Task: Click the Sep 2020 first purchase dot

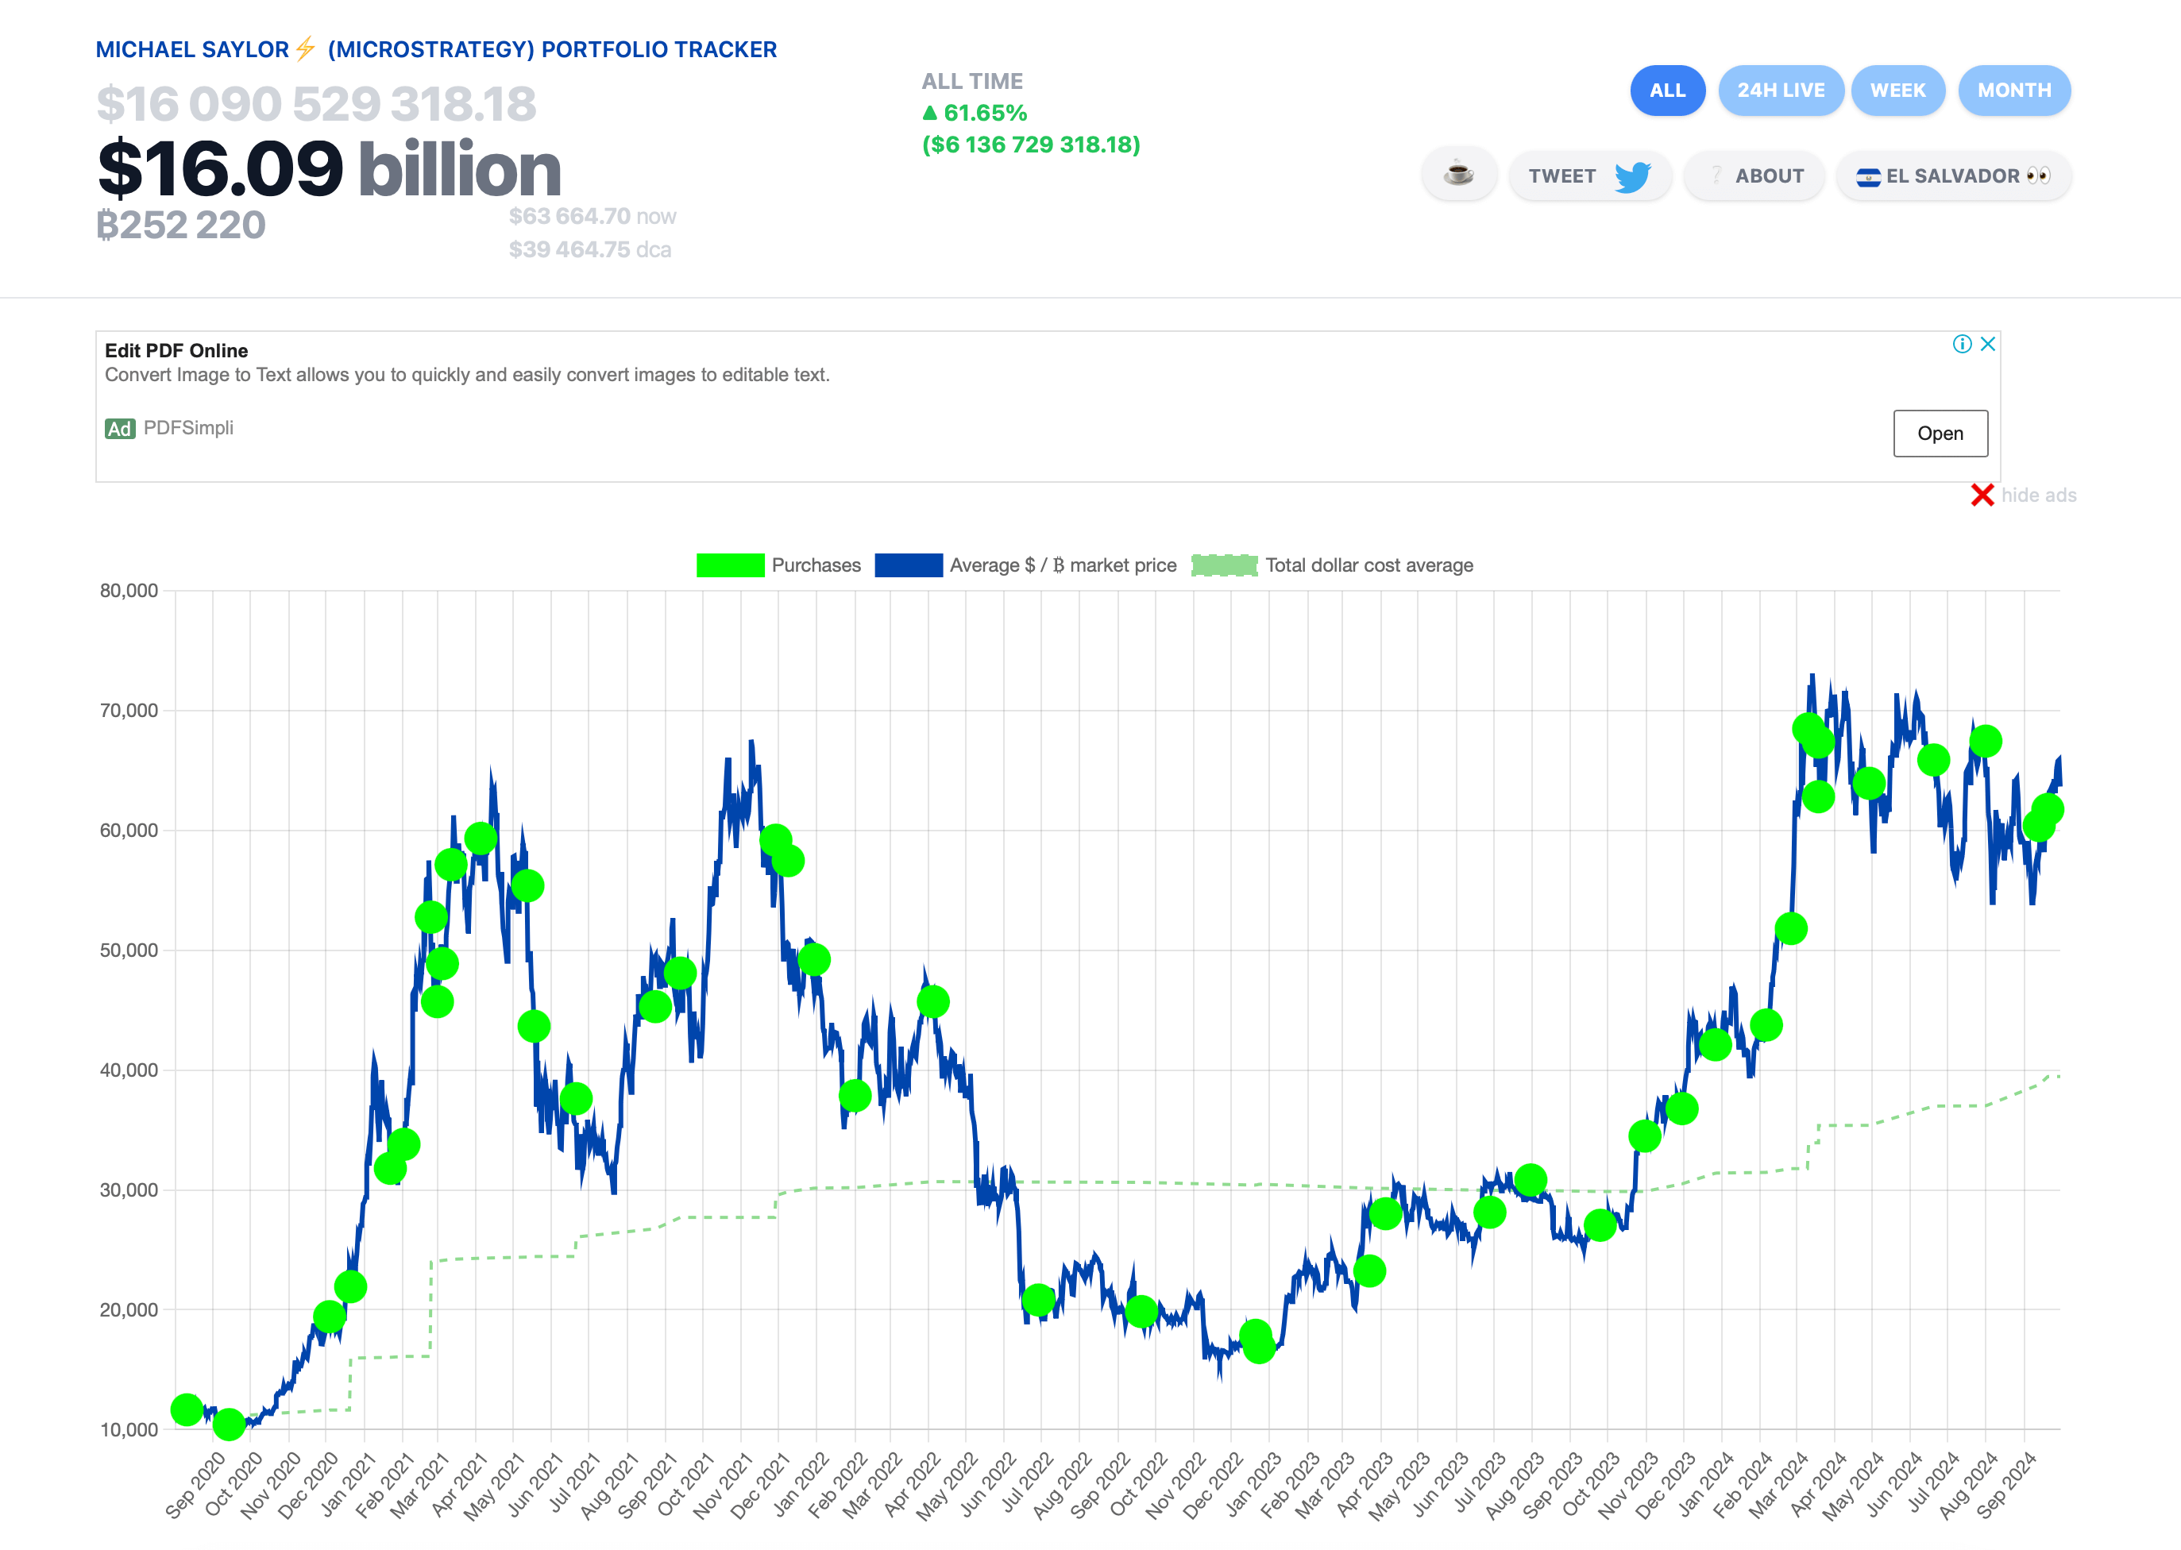Action: coord(186,1409)
